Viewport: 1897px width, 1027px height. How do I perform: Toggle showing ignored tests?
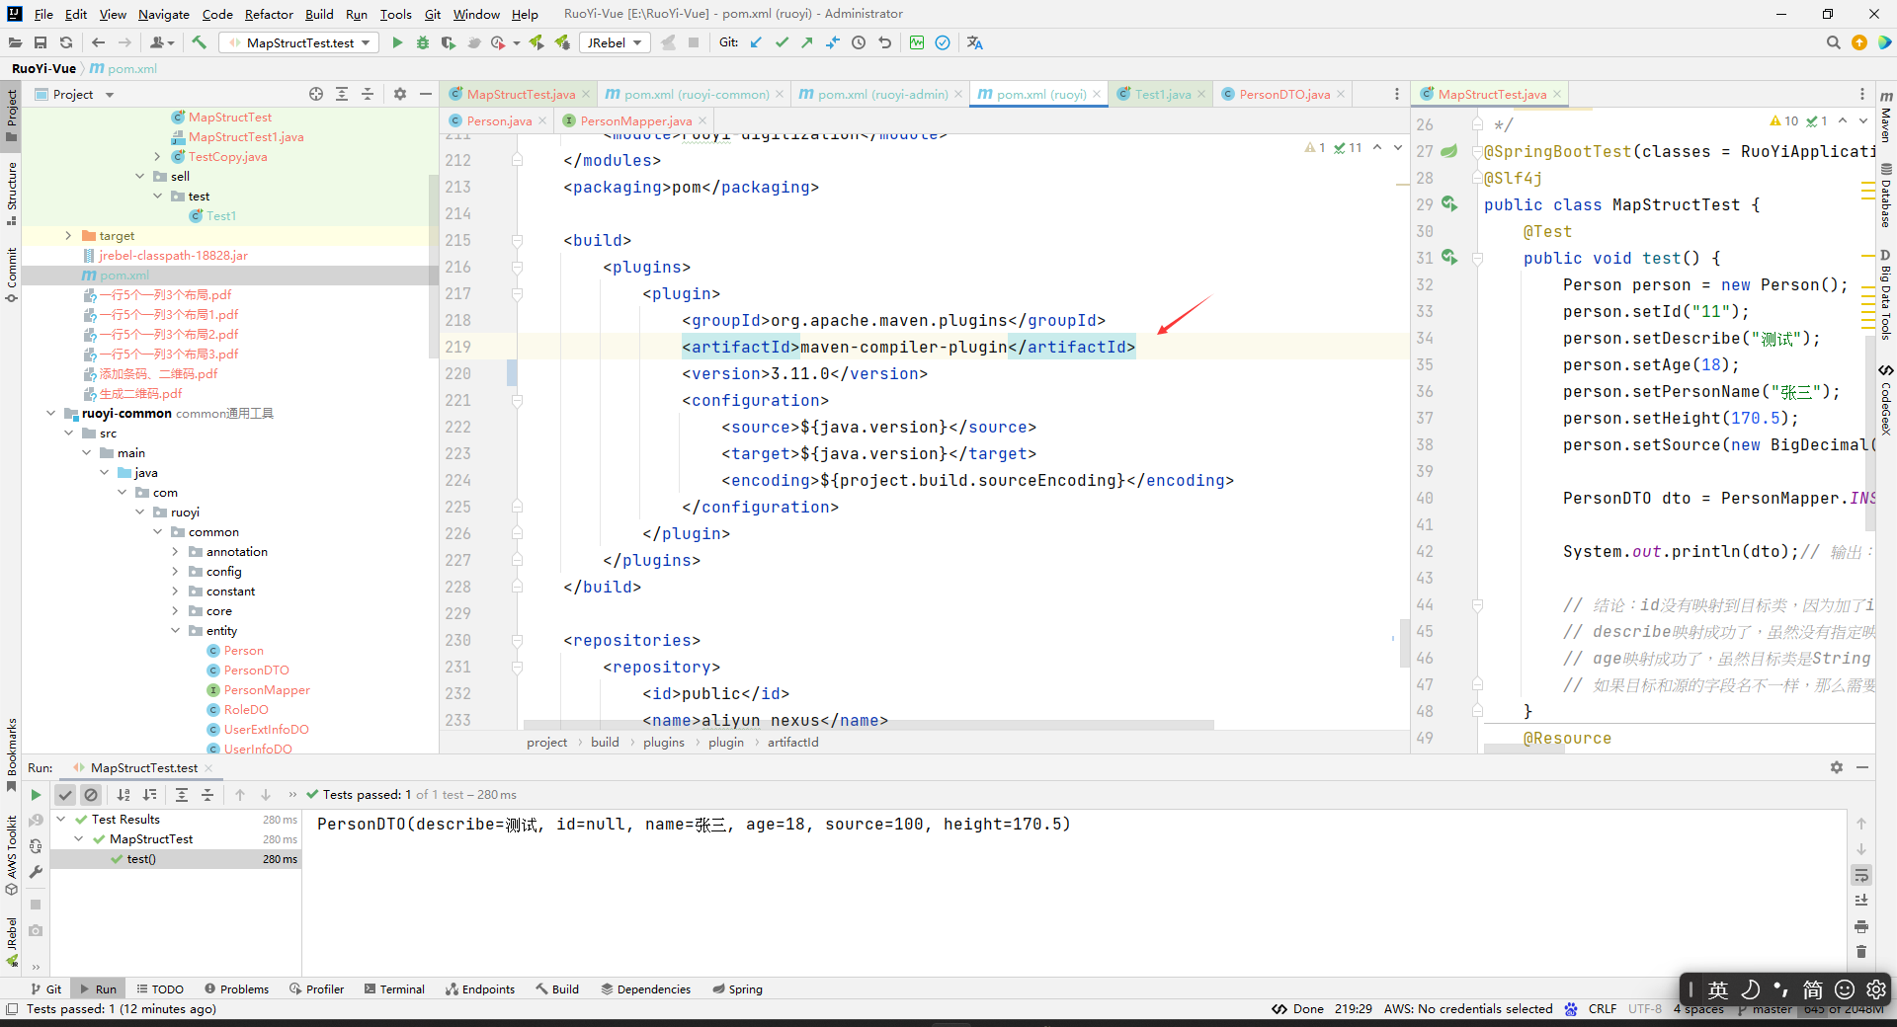tap(91, 794)
